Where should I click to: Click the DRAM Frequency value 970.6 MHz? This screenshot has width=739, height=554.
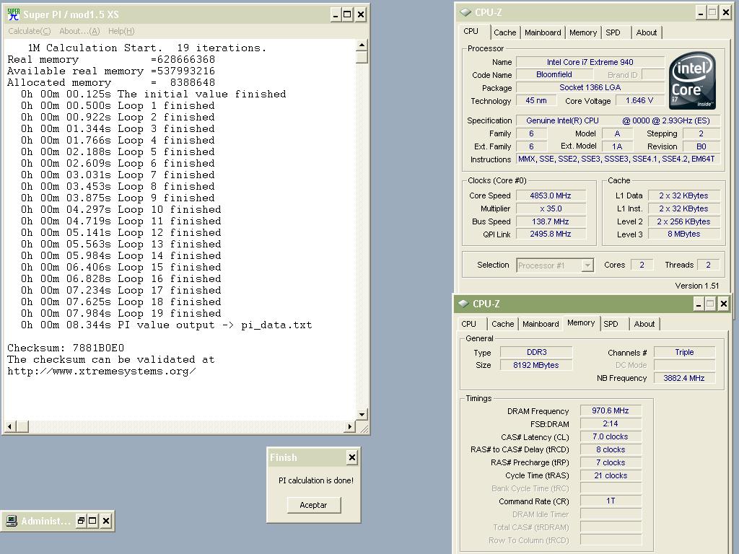point(611,410)
